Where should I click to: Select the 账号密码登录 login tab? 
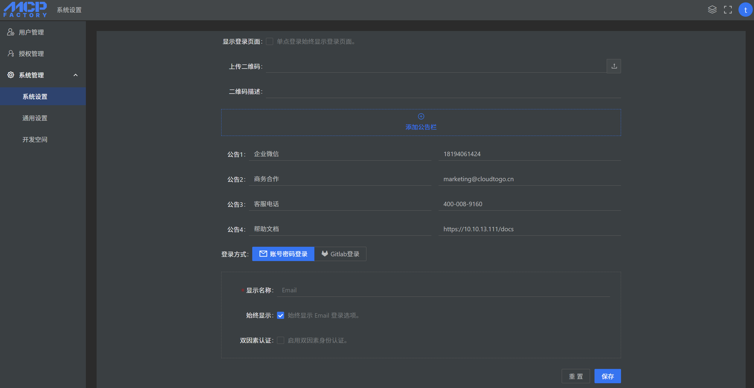point(283,254)
